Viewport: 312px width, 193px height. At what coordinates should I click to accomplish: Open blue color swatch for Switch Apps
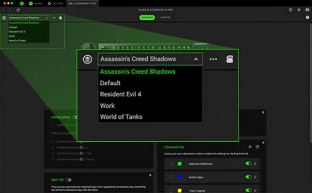180,177
